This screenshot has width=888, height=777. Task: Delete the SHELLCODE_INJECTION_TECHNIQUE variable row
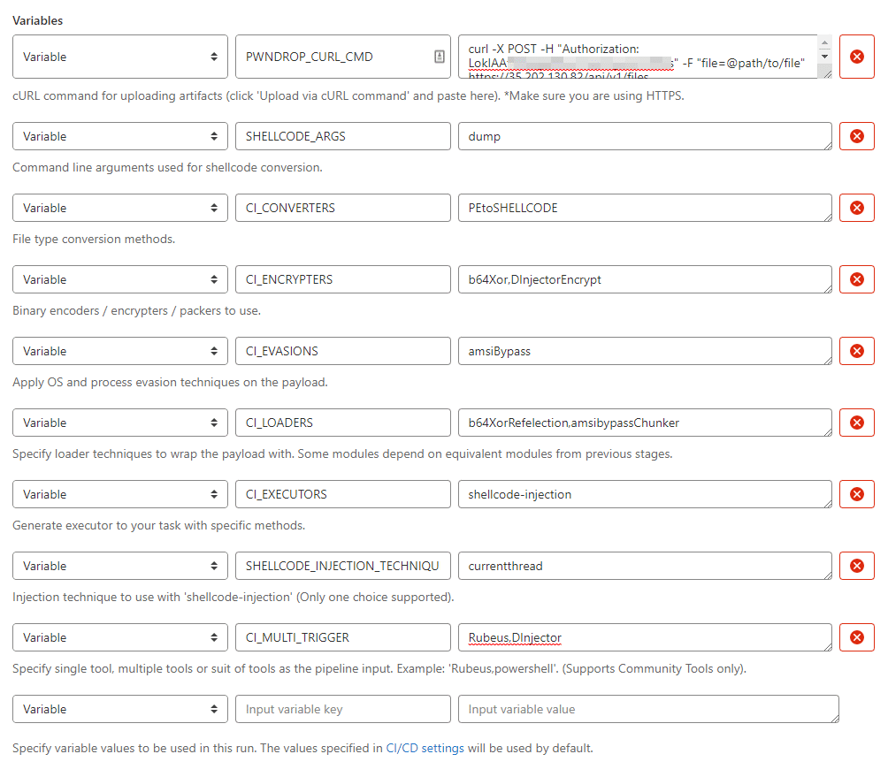(856, 566)
